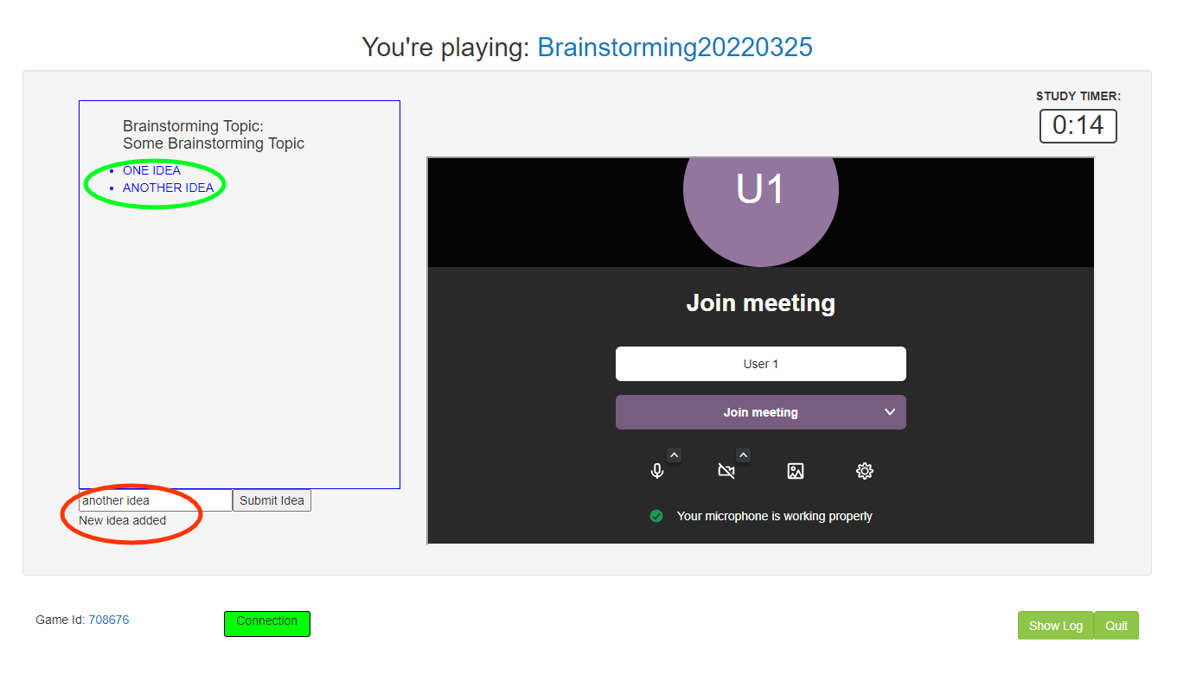This screenshot has width=1177, height=681.
Task: Open the virtual background image icon
Action: tap(796, 471)
